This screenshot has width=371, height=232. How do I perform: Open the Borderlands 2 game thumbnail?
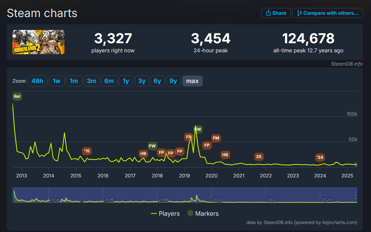coord(38,42)
